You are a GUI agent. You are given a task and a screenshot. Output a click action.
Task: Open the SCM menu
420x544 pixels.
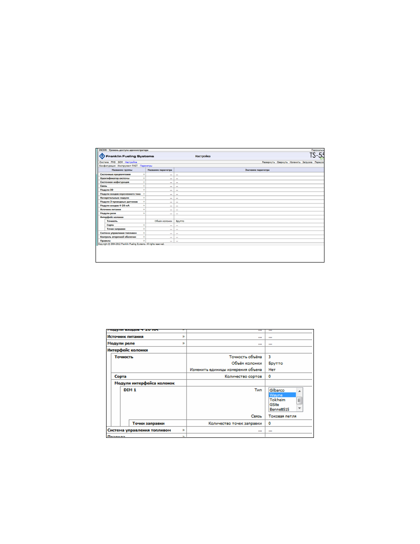(x=120, y=162)
